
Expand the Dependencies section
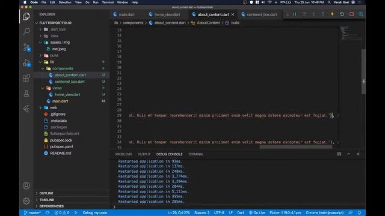point(51,206)
